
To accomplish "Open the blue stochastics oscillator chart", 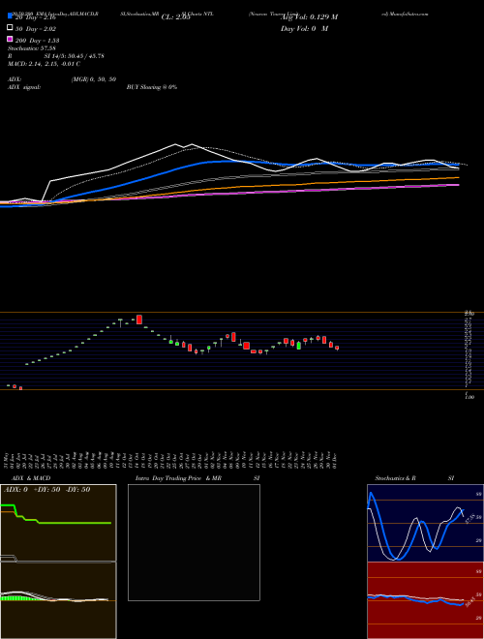I will [x=424, y=523].
